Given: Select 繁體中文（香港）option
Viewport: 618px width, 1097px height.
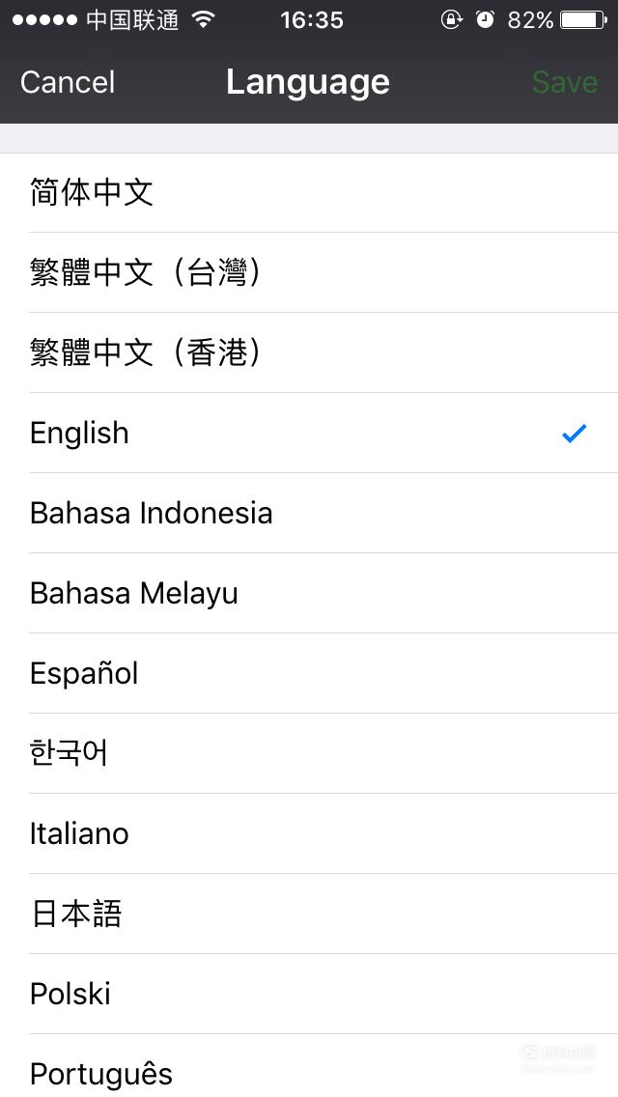Looking at the screenshot, I should pyautogui.click(x=309, y=352).
